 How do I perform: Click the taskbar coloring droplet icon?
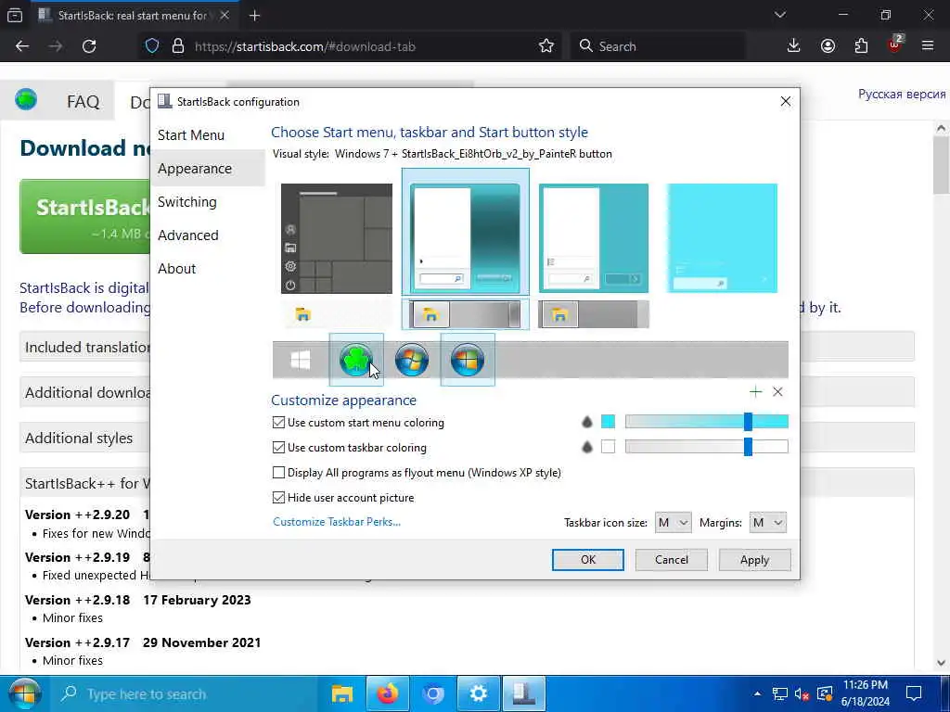click(586, 447)
